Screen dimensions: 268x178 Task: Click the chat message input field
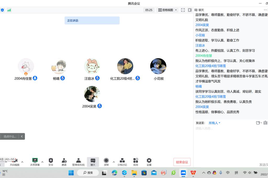coord(230,141)
